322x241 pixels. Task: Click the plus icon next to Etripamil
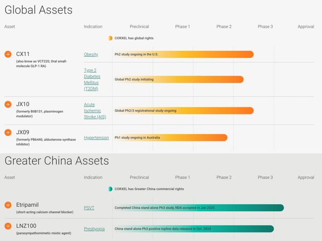pyautogui.click(x=8, y=205)
